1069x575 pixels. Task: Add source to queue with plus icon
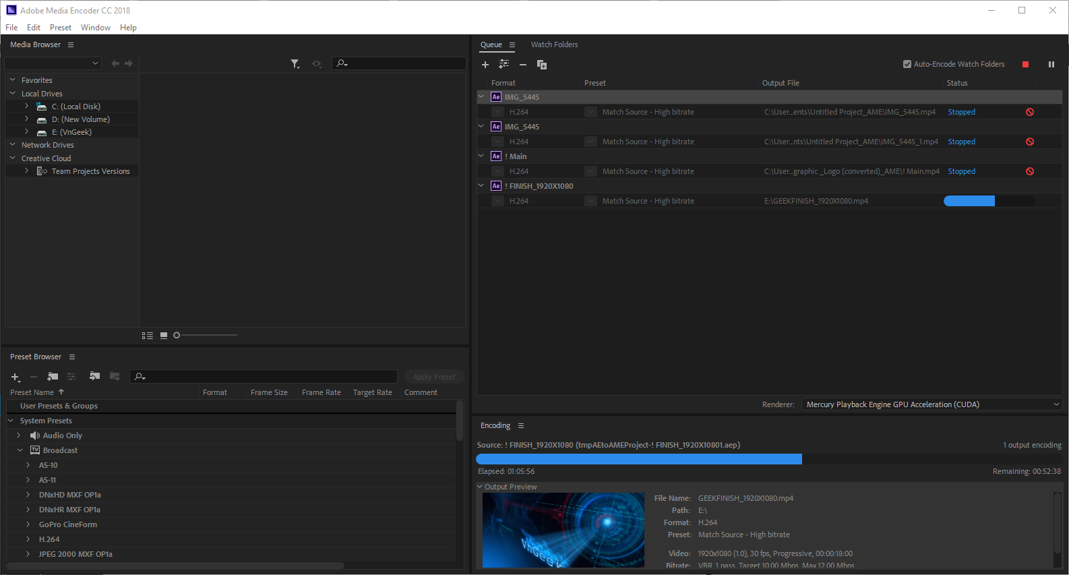click(x=485, y=65)
